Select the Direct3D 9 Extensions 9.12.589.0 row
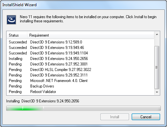The height and width of the screenshot is (127, 167). pyautogui.click(x=80, y=42)
